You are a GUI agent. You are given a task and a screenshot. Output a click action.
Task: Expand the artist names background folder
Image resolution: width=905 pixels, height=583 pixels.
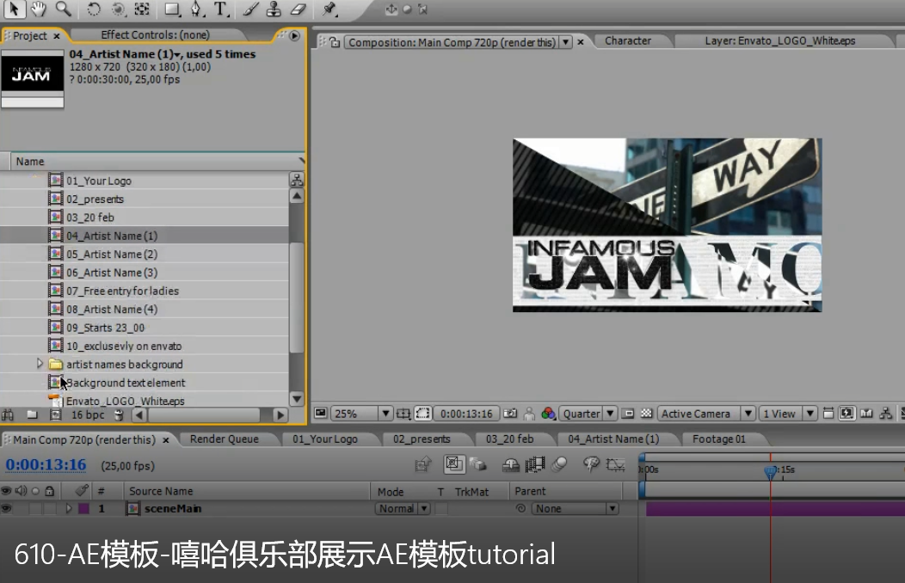40,364
